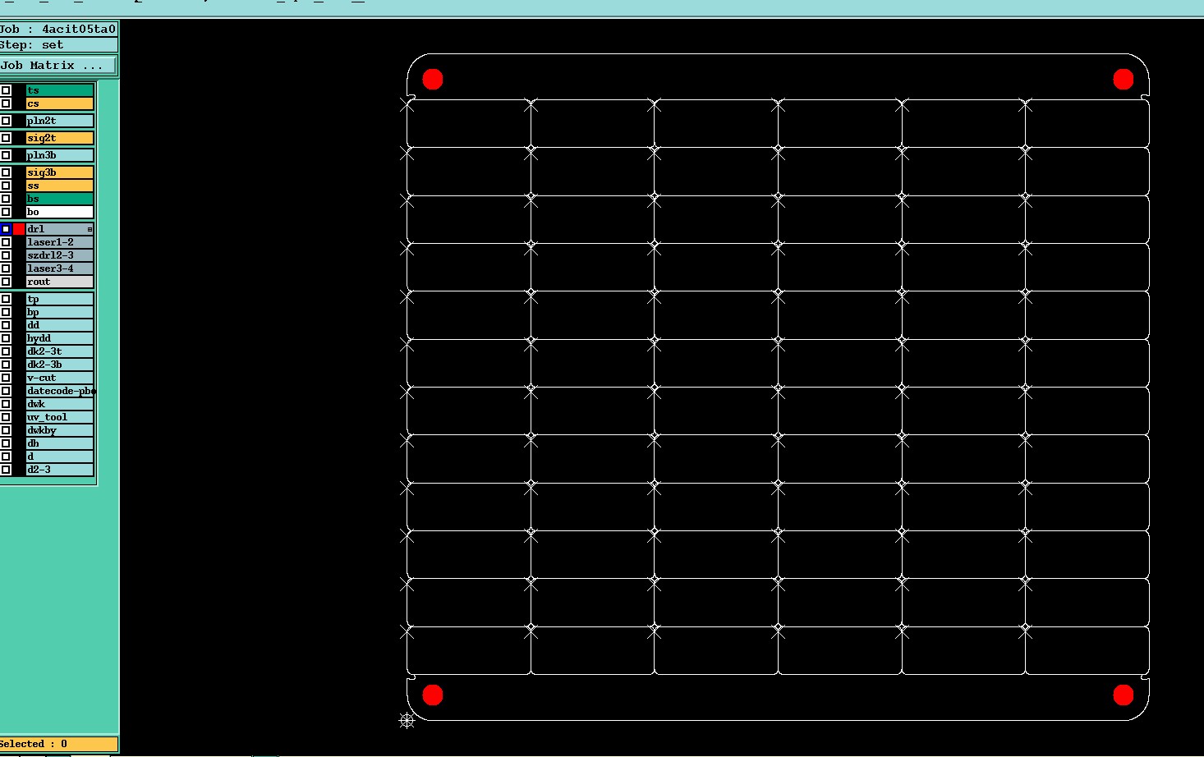
Task: Toggle the bo layer checkbox
Action: pos(6,212)
